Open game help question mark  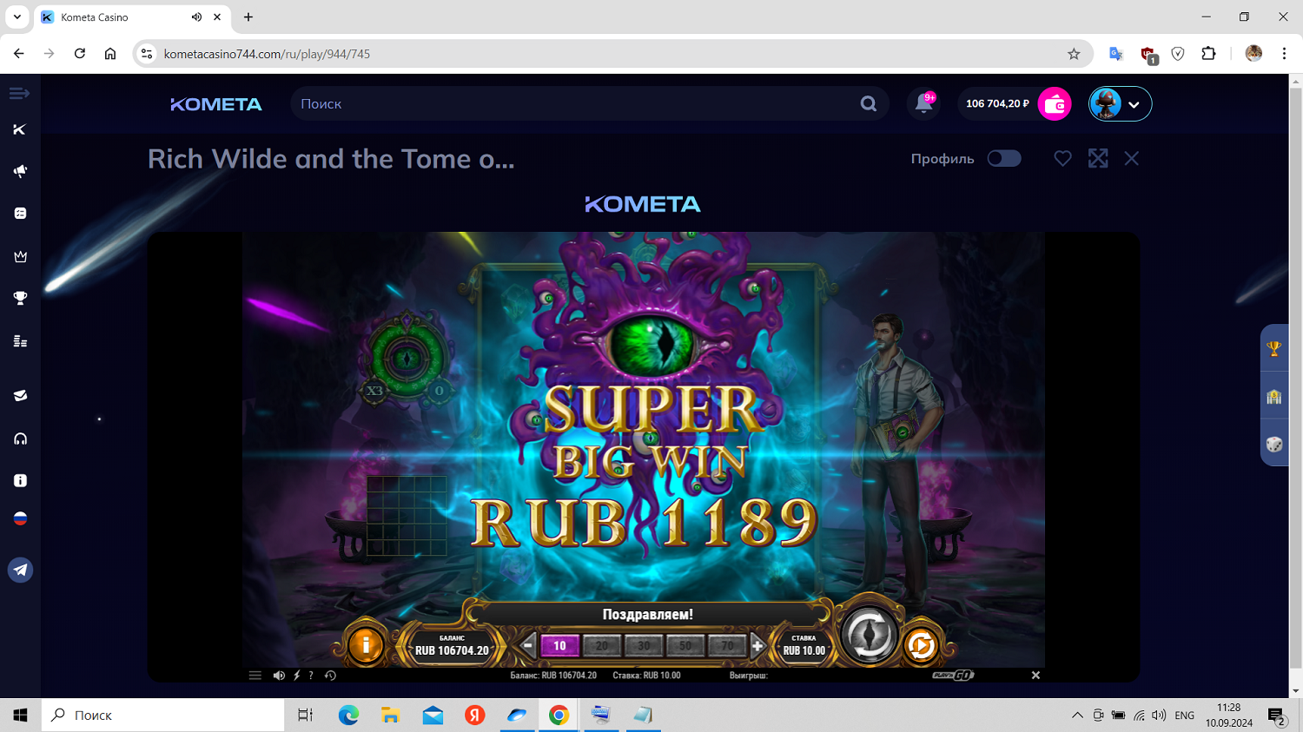311,675
